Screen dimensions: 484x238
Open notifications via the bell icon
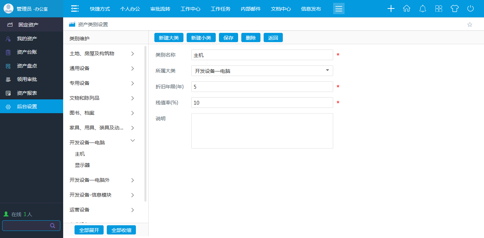[423, 8]
